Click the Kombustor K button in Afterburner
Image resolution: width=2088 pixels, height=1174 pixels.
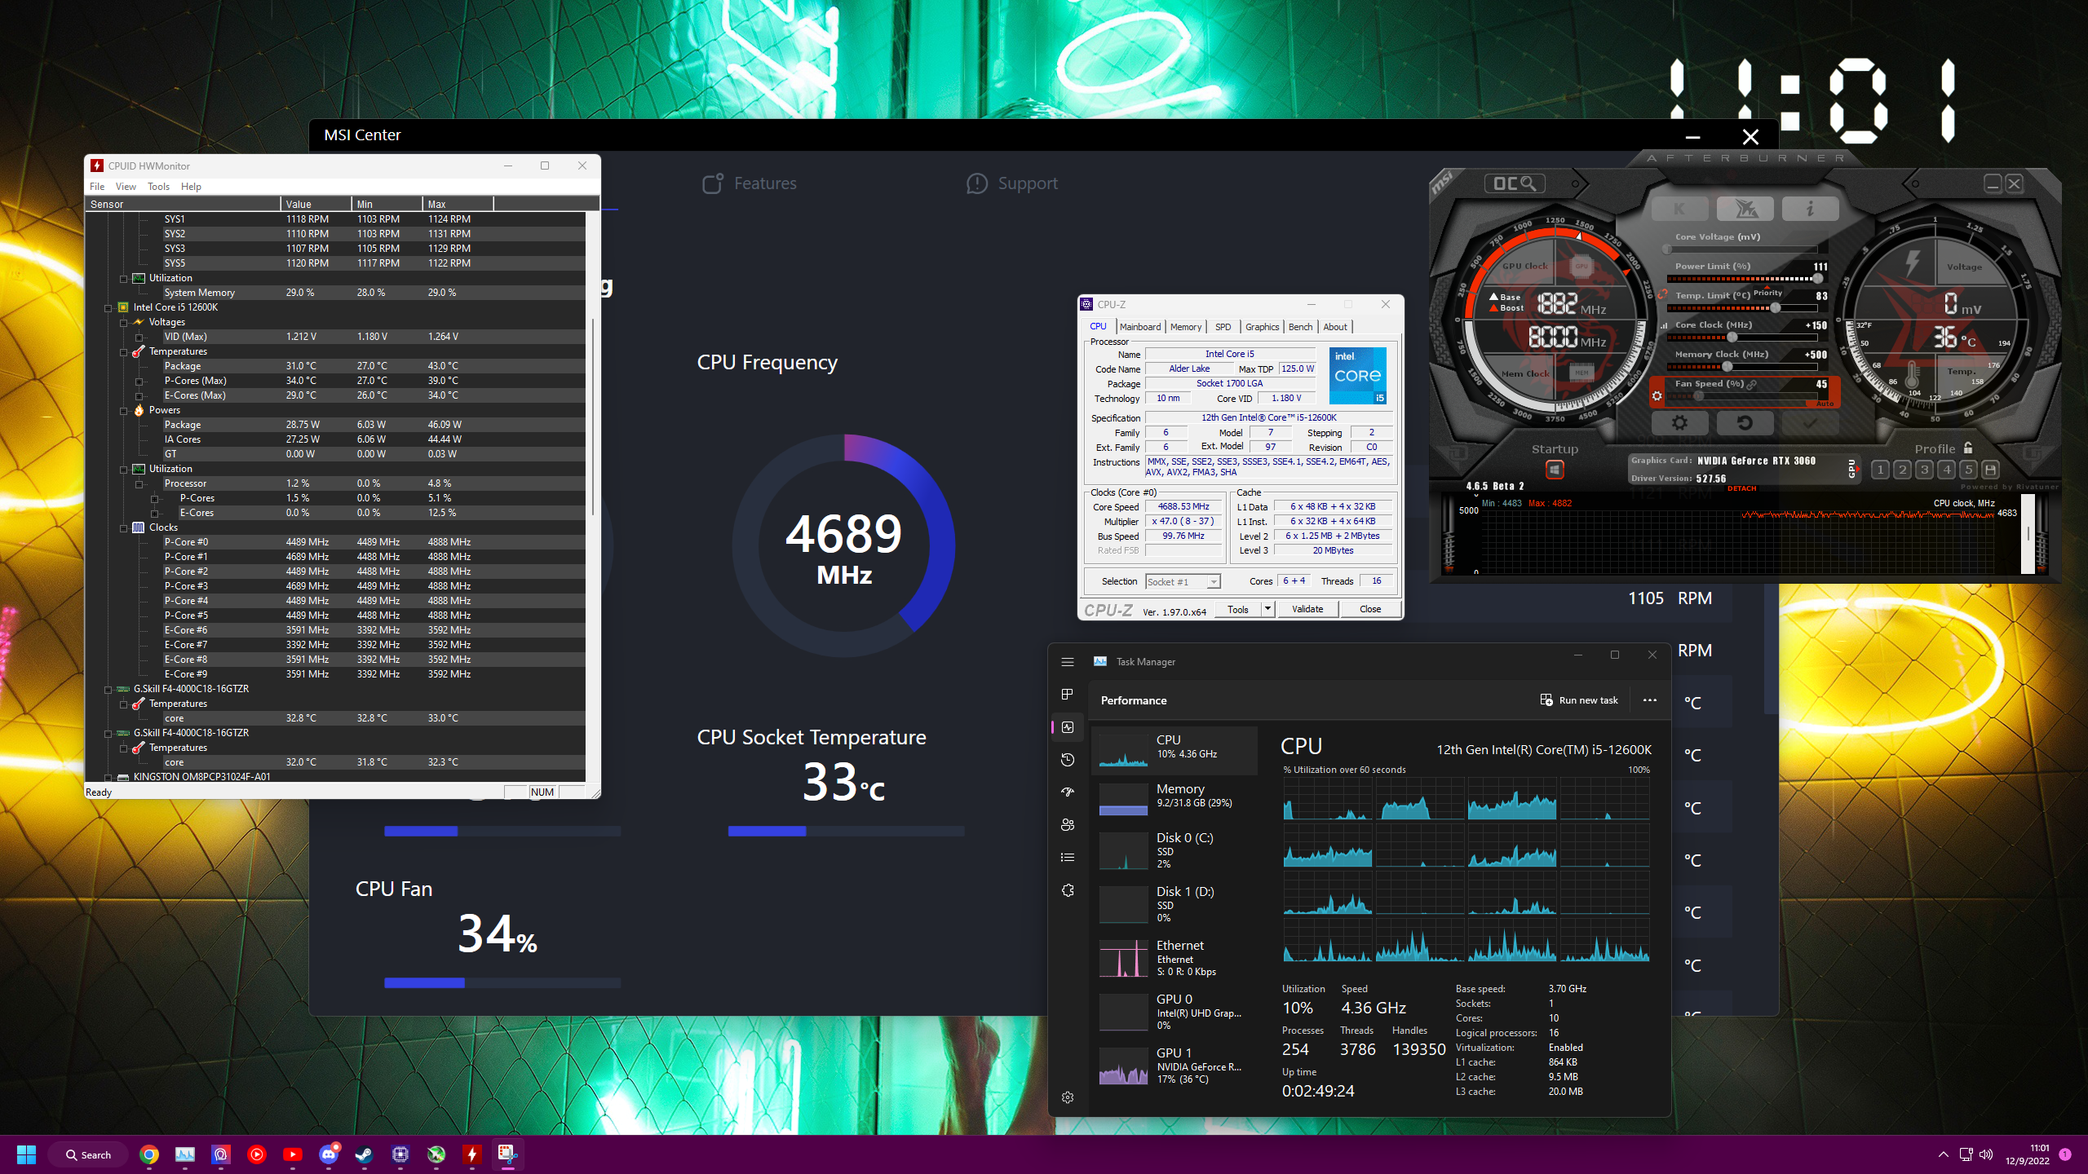pyautogui.click(x=1679, y=209)
